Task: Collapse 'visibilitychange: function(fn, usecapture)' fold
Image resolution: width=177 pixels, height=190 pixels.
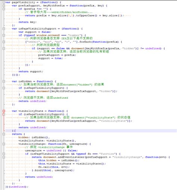Action: click(x=4, y=144)
